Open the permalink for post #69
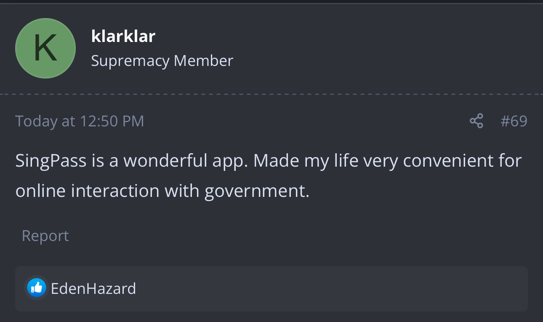Viewport: 543px width, 322px height. click(x=514, y=121)
